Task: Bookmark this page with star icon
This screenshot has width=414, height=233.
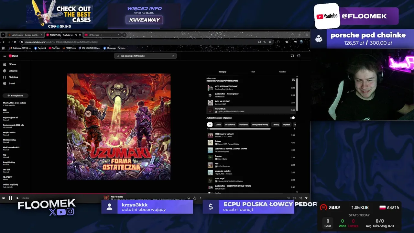Action: (x=270, y=42)
